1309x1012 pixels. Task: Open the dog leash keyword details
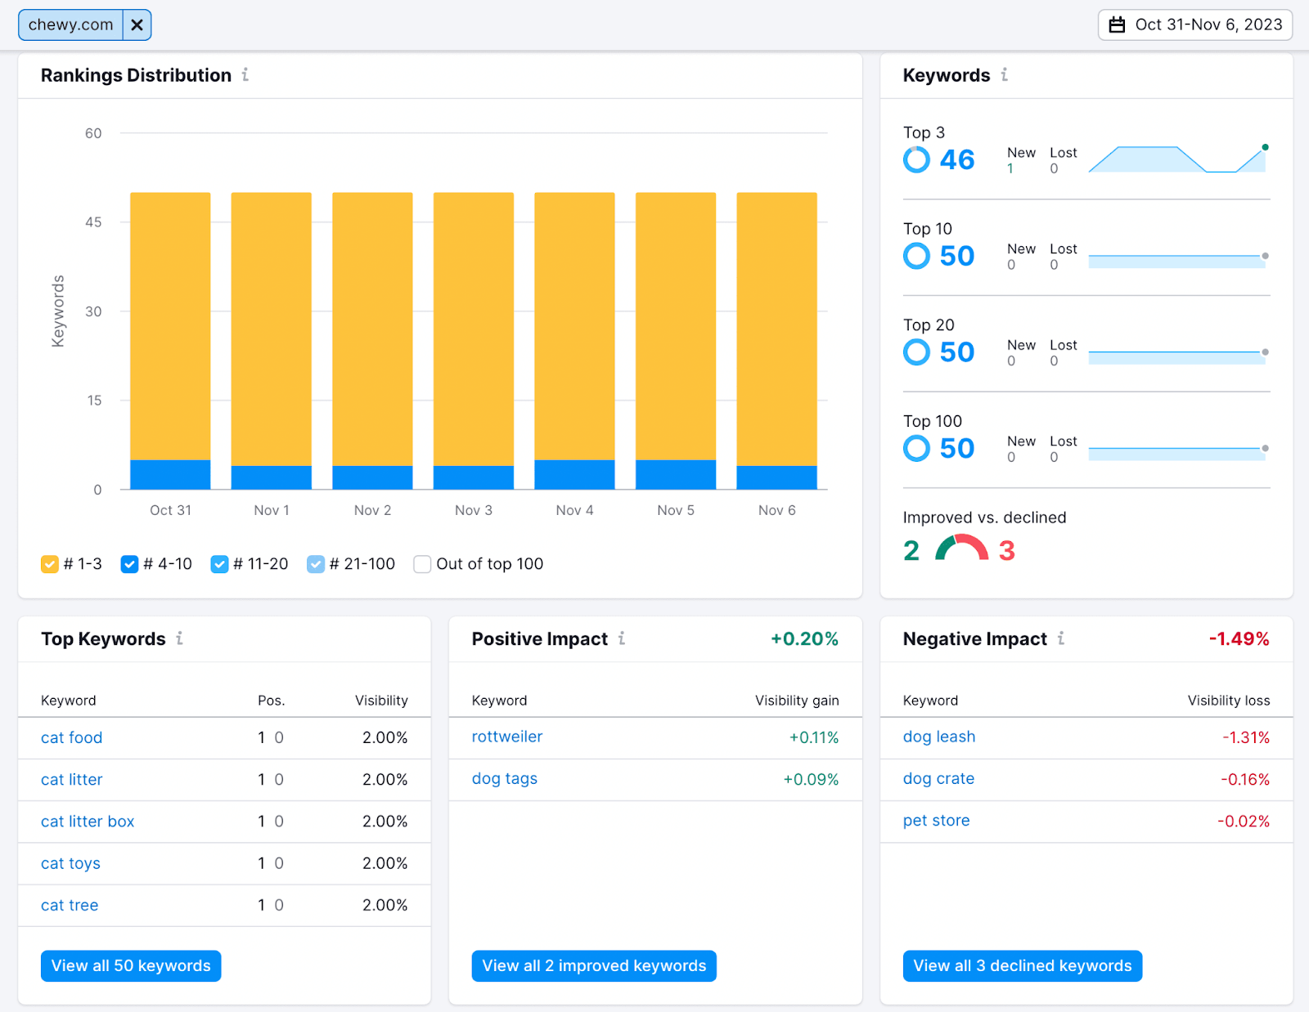point(938,737)
